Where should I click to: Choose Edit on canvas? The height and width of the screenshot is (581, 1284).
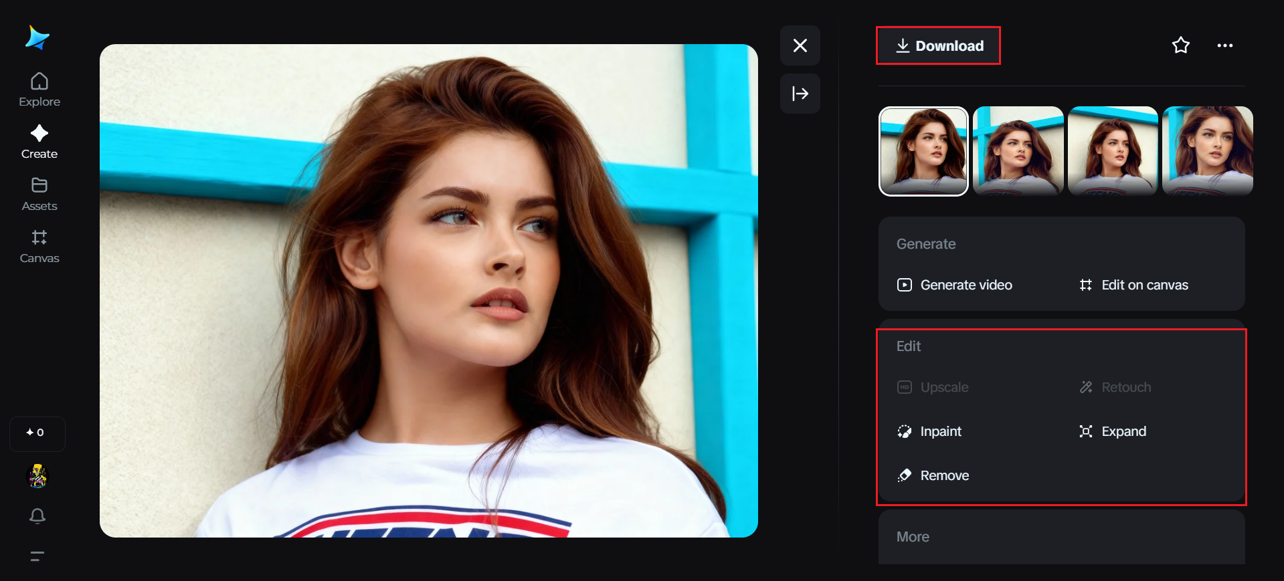click(1134, 285)
